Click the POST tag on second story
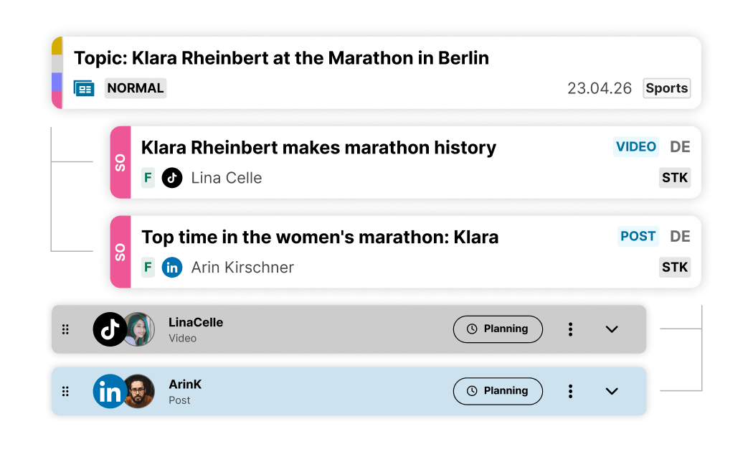The width and height of the screenshot is (753, 452). (638, 237)
